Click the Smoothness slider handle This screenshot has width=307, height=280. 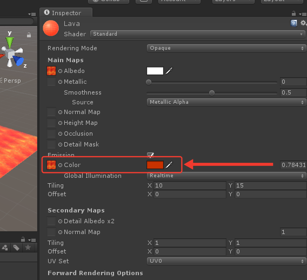tap(212, 93)
